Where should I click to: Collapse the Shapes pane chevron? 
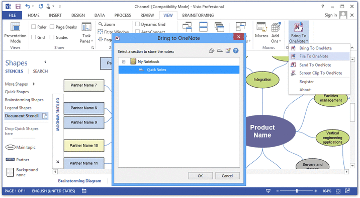[x=45, y=61]
